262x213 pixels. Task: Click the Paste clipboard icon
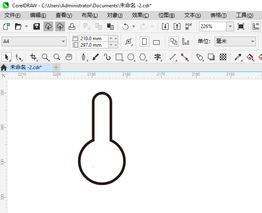tap(110, 26)
